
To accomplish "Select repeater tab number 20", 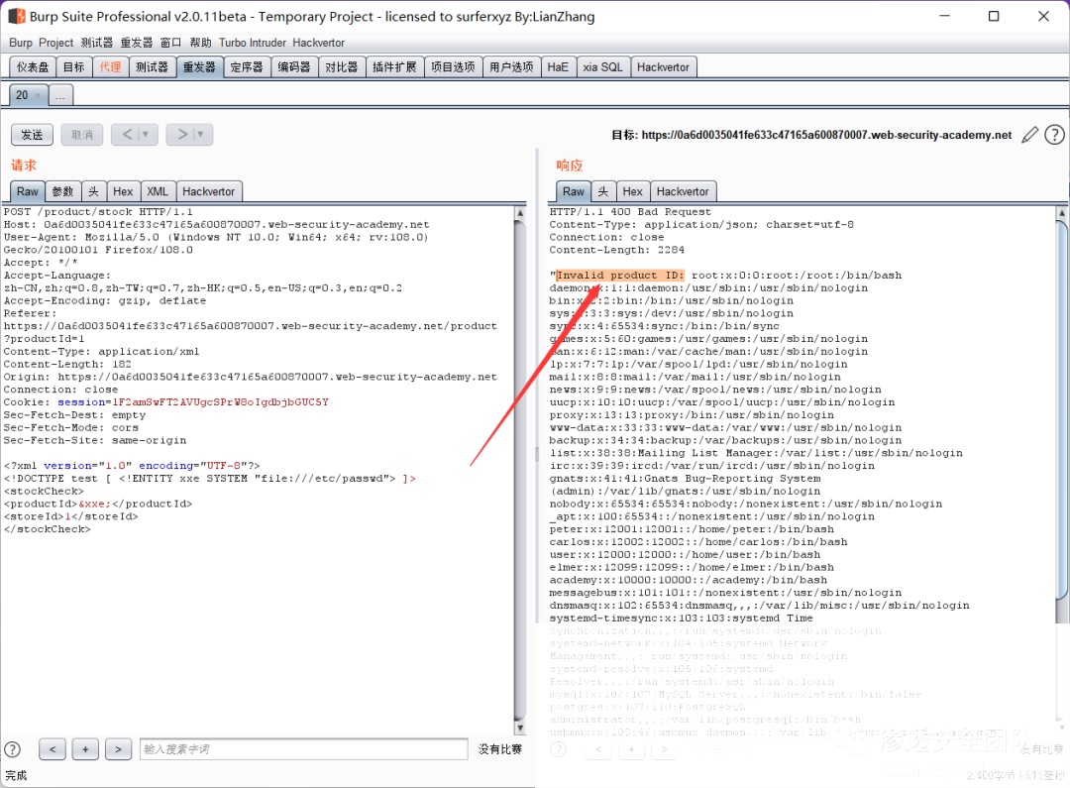I will pos(22,95).
